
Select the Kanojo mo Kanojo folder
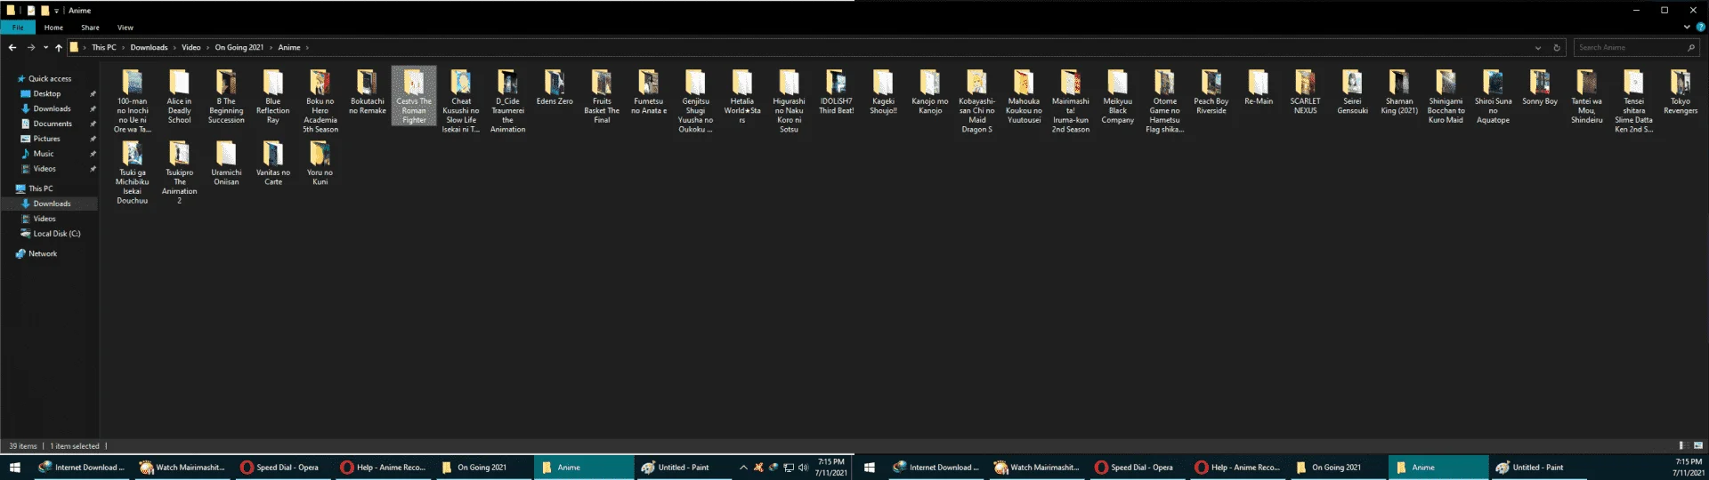[930, 92]
